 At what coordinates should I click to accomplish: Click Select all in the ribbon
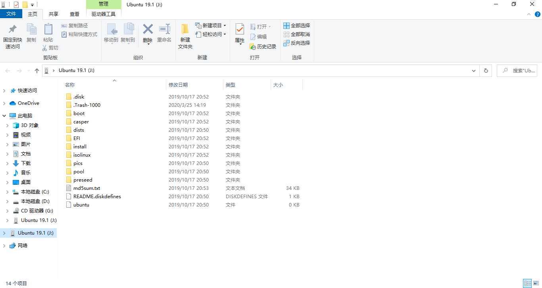tap(296, 26)
